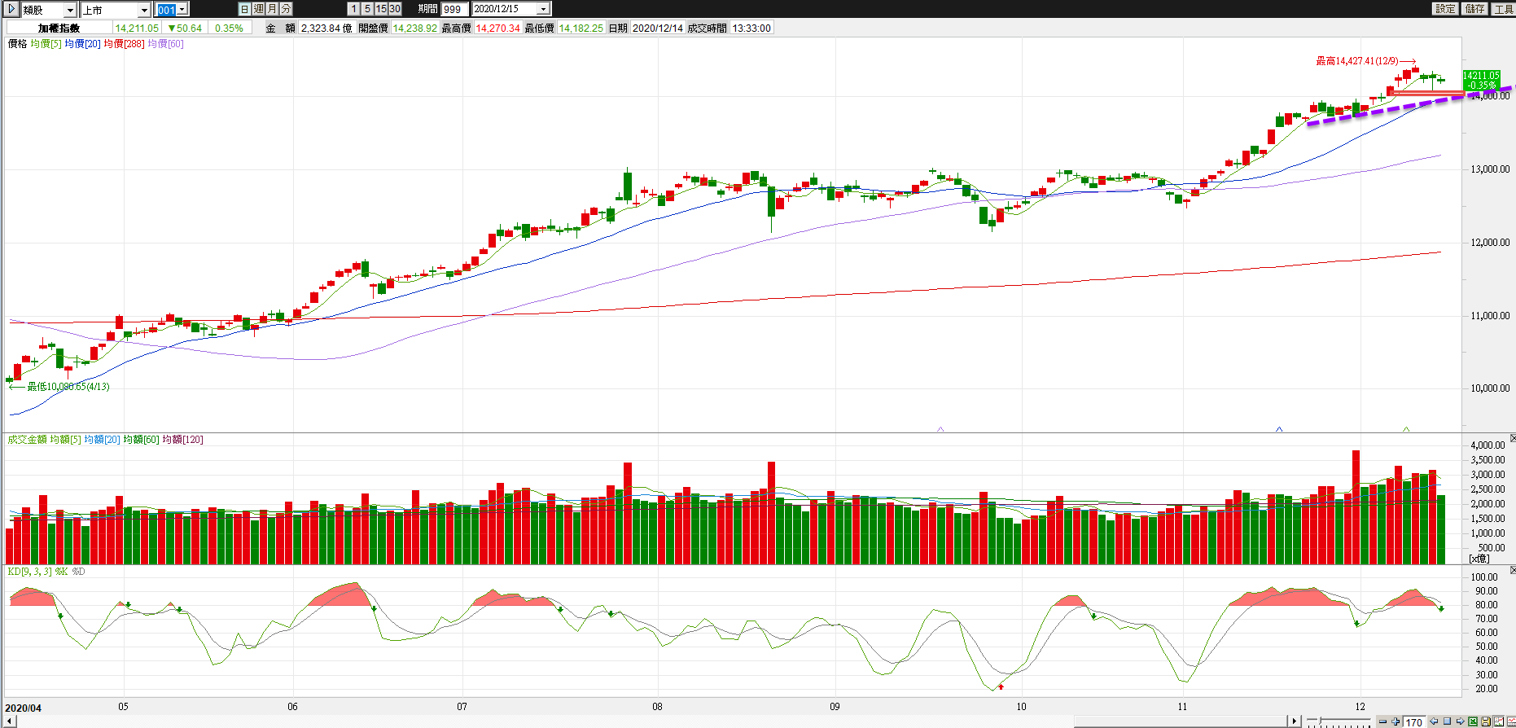Click the 0.35% change percentage in header
Viewport: 1516px width, 728px height.
click(229, 28)
